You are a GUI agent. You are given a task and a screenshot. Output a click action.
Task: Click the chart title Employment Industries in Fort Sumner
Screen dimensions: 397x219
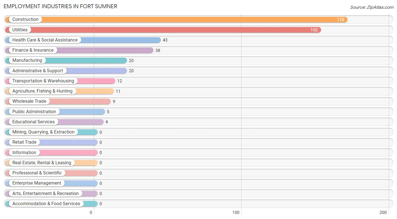pos(60,6)
